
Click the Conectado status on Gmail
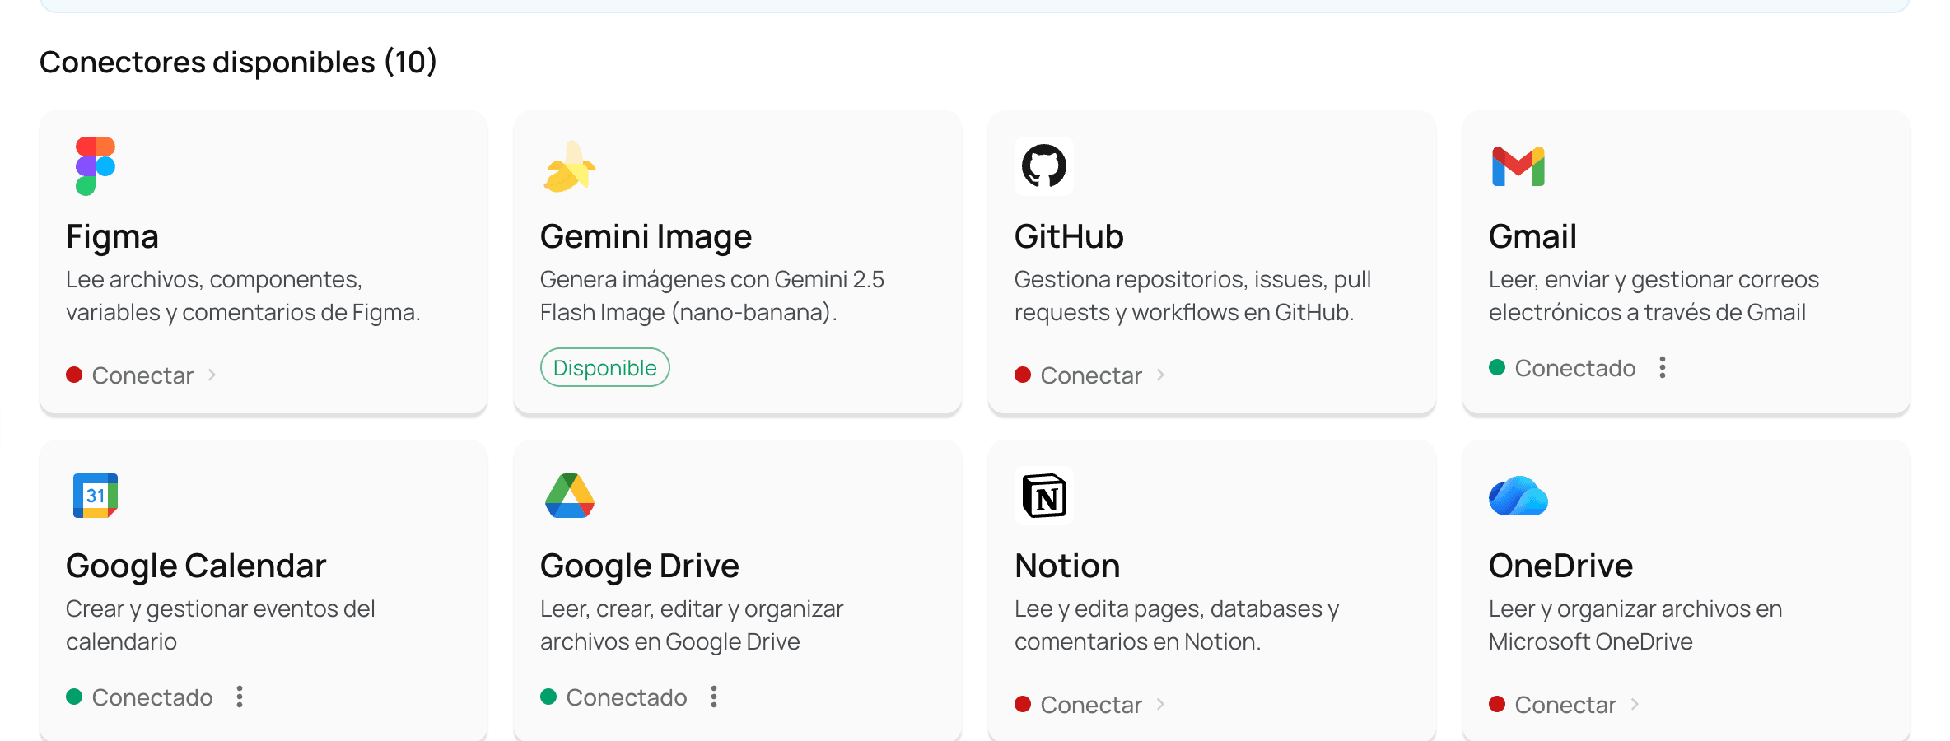point(1575,368)
